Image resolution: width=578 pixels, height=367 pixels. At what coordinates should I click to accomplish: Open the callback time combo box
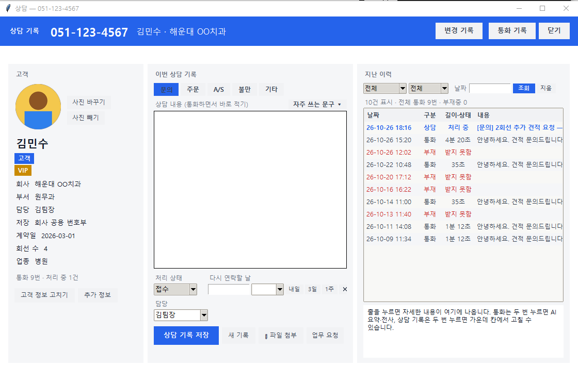[x=268, y=289]
